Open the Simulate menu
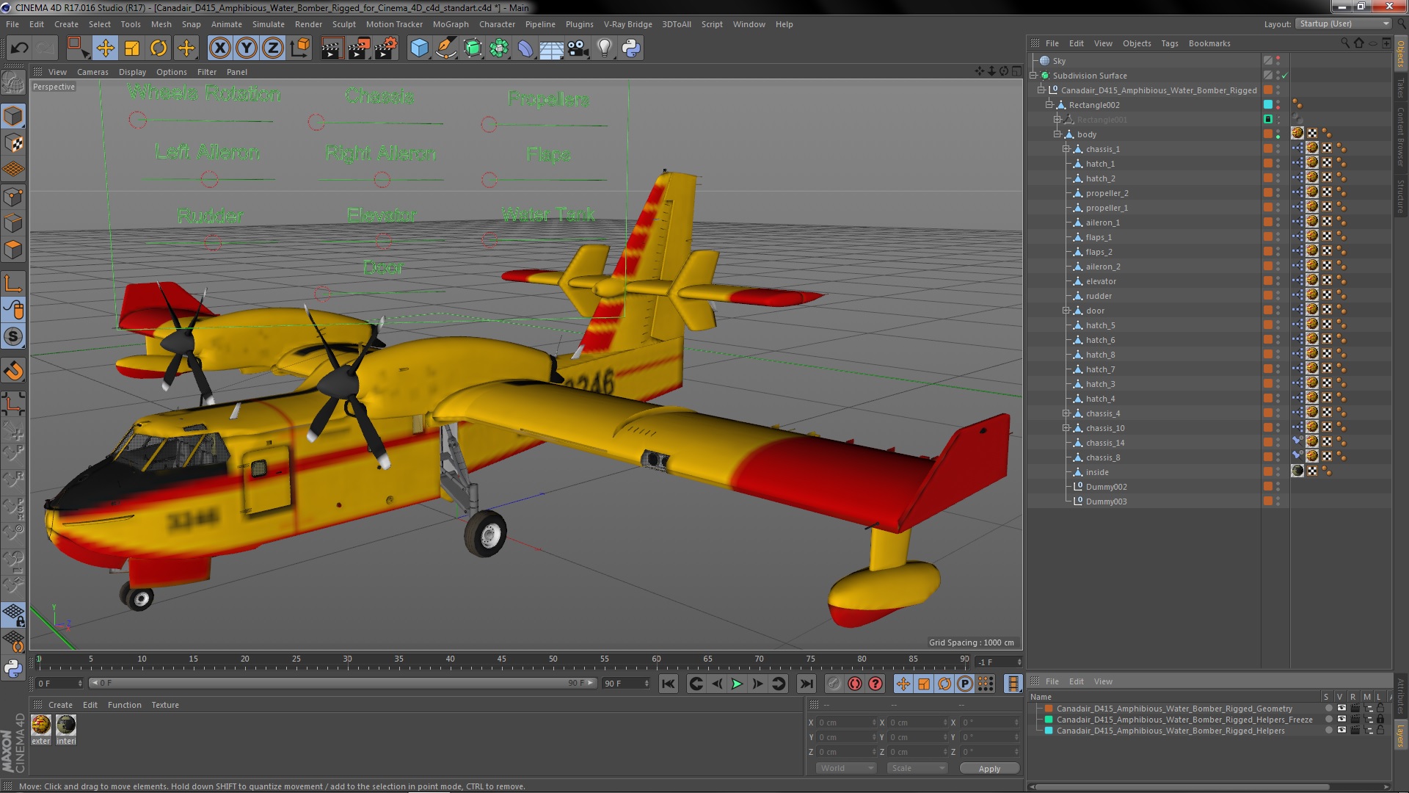This screenshot has width=1409, height=793. coord(269,24)
